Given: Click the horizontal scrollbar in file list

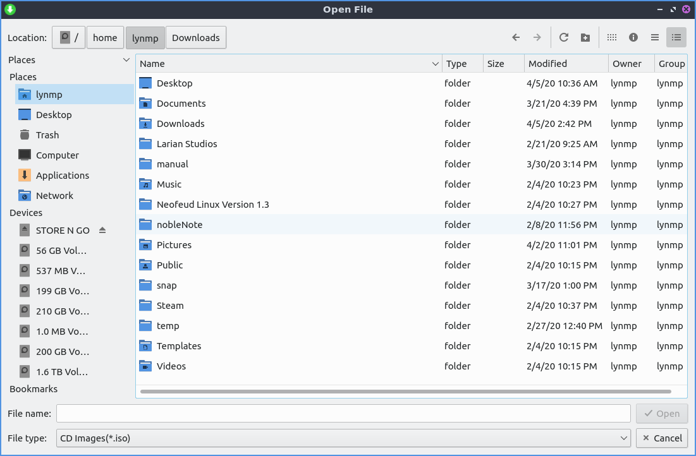Looking at the screenshot, I should pos(405,392).
